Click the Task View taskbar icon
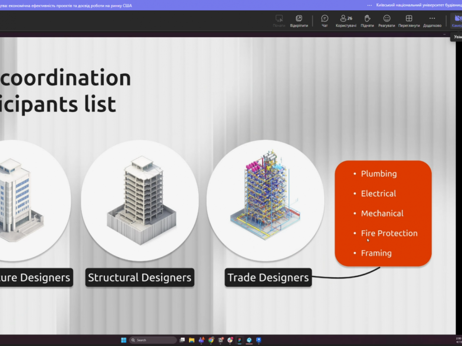Viewport: 462px width, 346px height. (182, 340)
